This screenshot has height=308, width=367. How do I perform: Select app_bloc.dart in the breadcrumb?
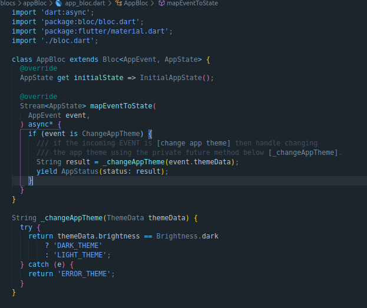click(x=85, y=3)
